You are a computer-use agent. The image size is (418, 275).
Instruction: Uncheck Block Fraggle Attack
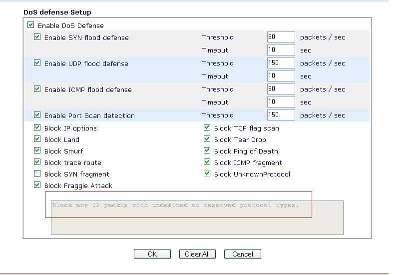click(x=37, y=185)
